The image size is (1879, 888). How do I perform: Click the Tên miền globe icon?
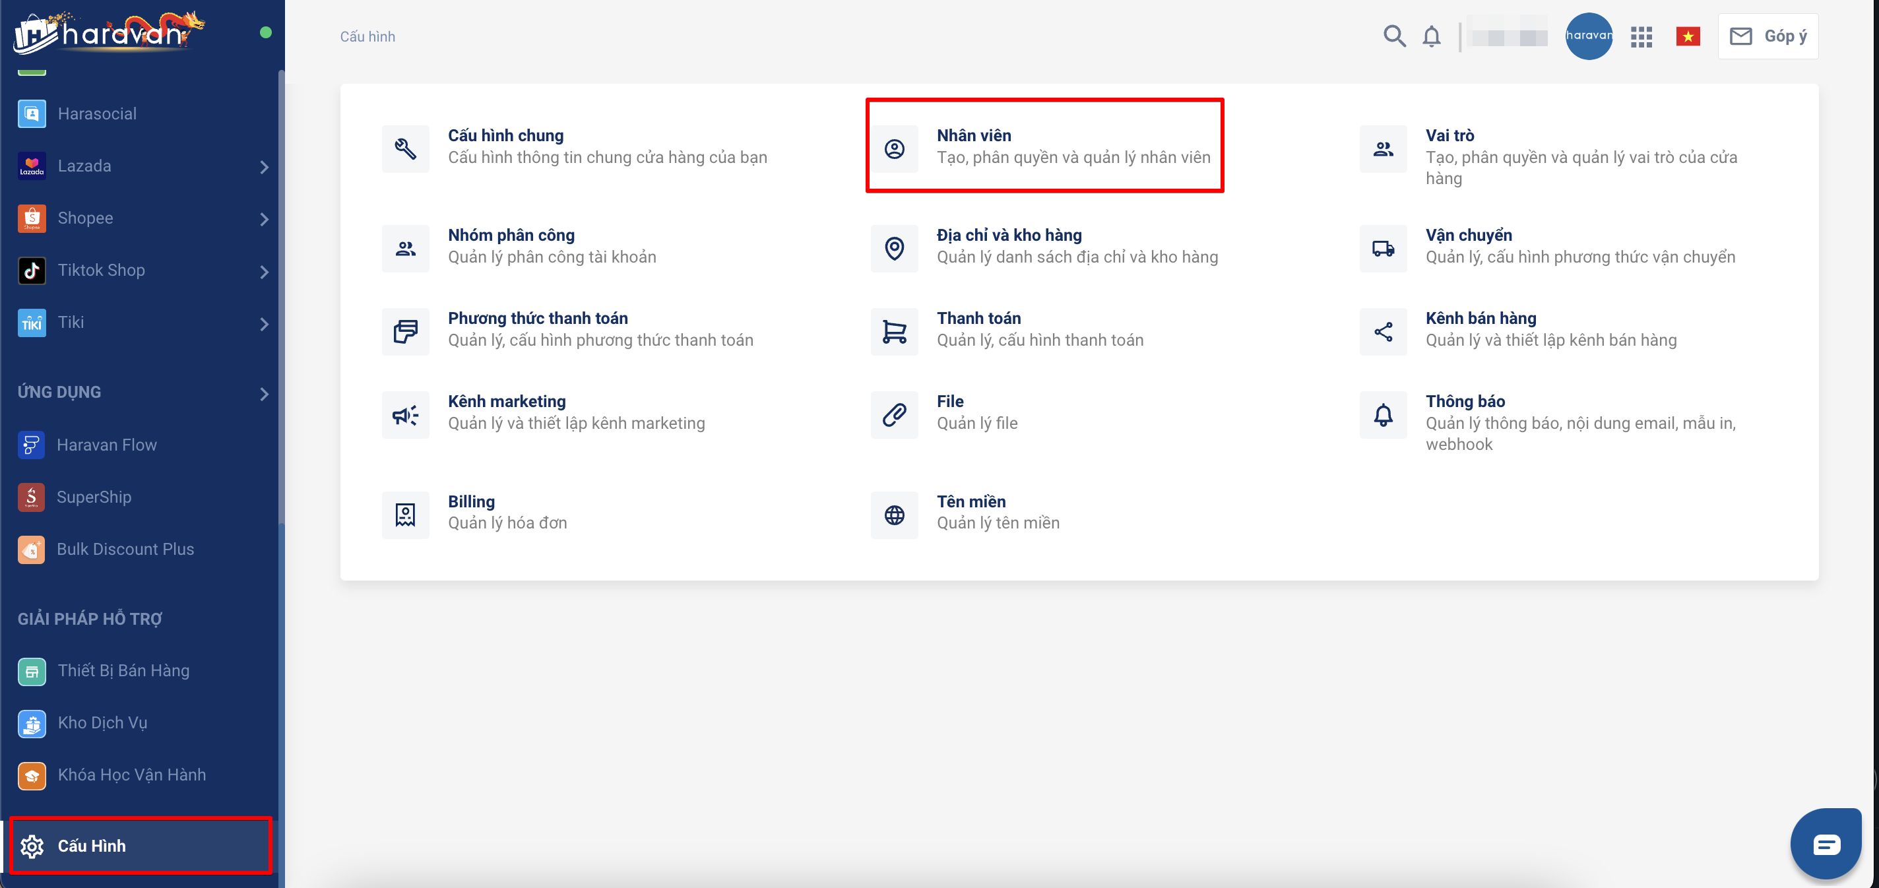tap(894, 515)
